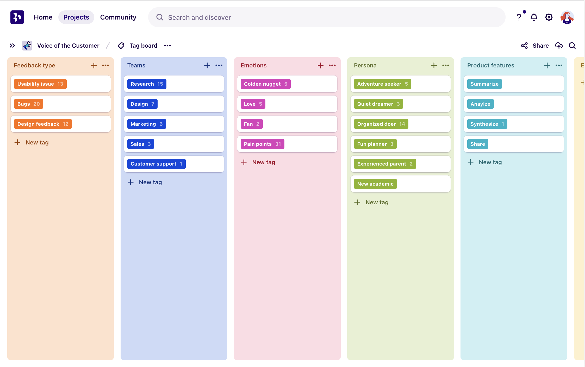Image resolution: width=585 pixels, height=367 pixels.
Task: Open the Share options via the share icon
Action: coord(524,46)
